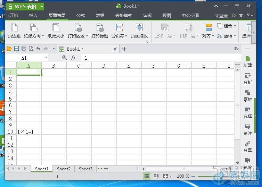Image resolution: width=262 pixels, height=187 pixels.
Task: Switch to Sheet2 tab
Action: [x=64, y=169]
